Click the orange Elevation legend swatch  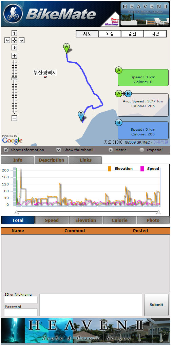(110, 169)
